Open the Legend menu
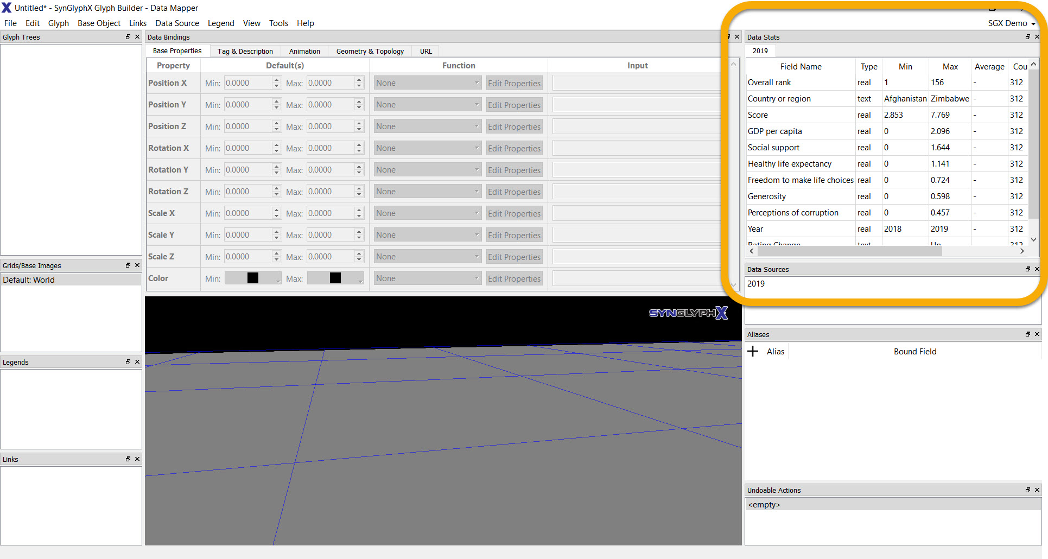The image size is (1048, 559). pos(221,23)
